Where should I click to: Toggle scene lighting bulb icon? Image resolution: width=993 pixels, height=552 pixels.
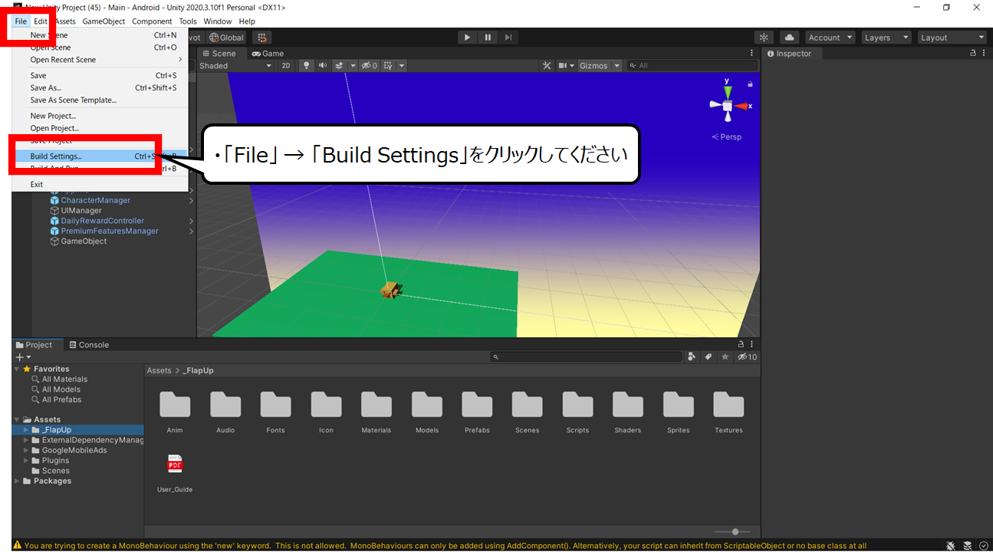coord(307,66)
